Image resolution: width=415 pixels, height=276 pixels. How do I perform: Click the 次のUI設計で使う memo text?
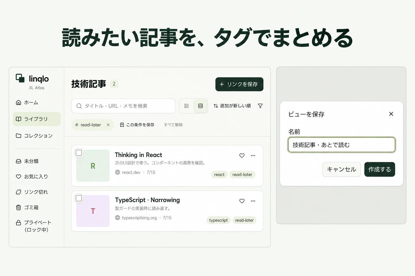[x=160, y=163]
